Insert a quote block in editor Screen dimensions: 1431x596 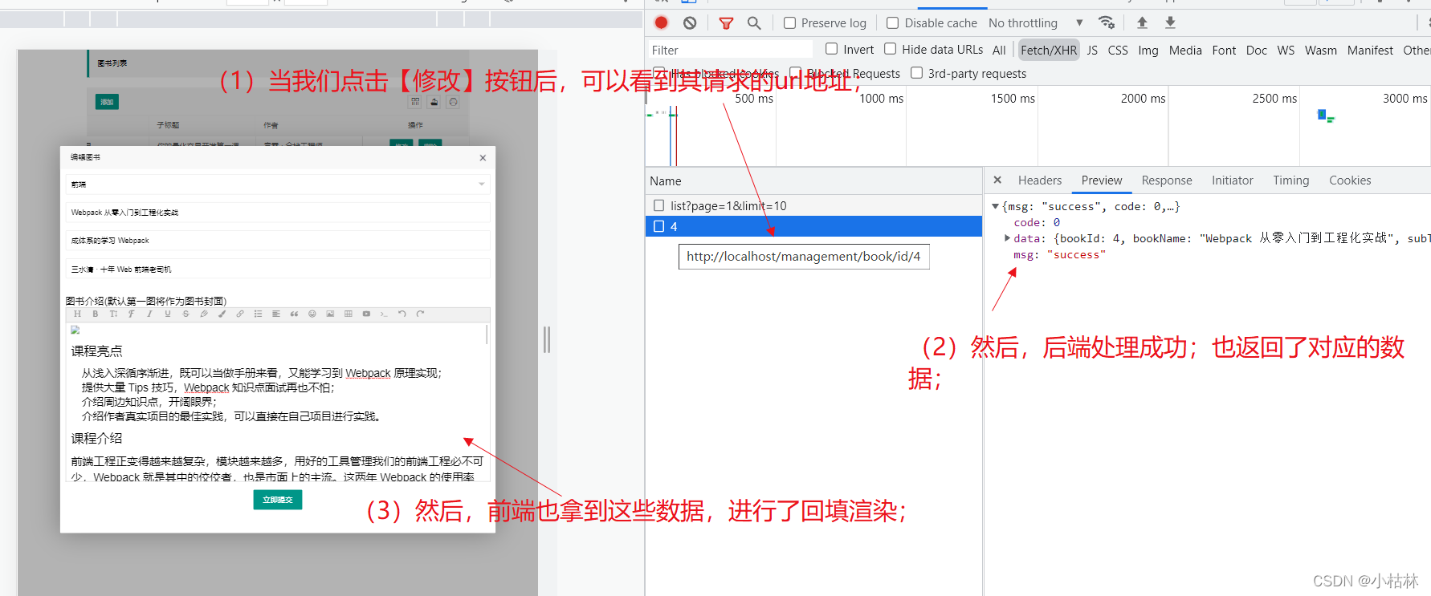294,314
